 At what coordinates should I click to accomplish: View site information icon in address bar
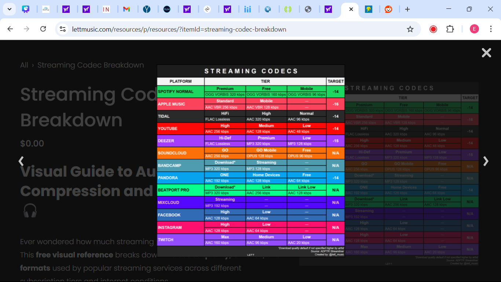point(63,29)
